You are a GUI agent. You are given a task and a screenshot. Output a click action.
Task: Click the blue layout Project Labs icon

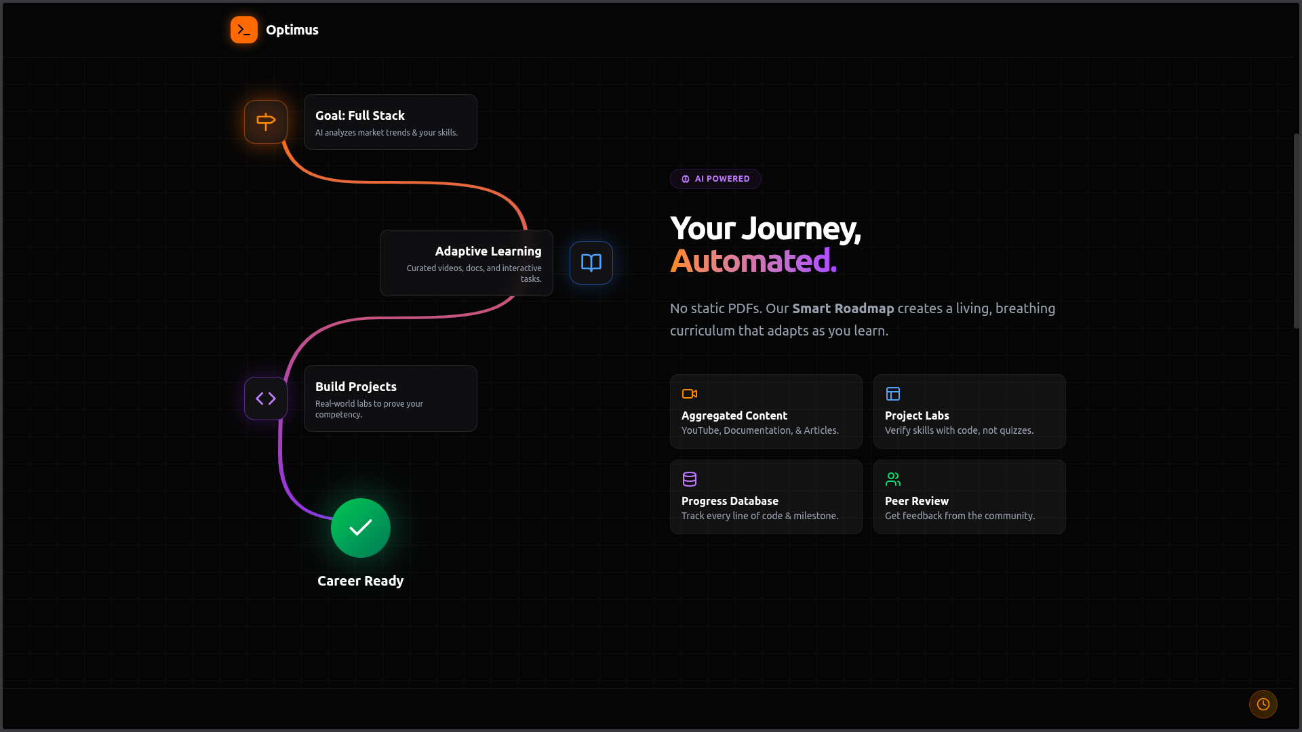(x=892, y=394)
